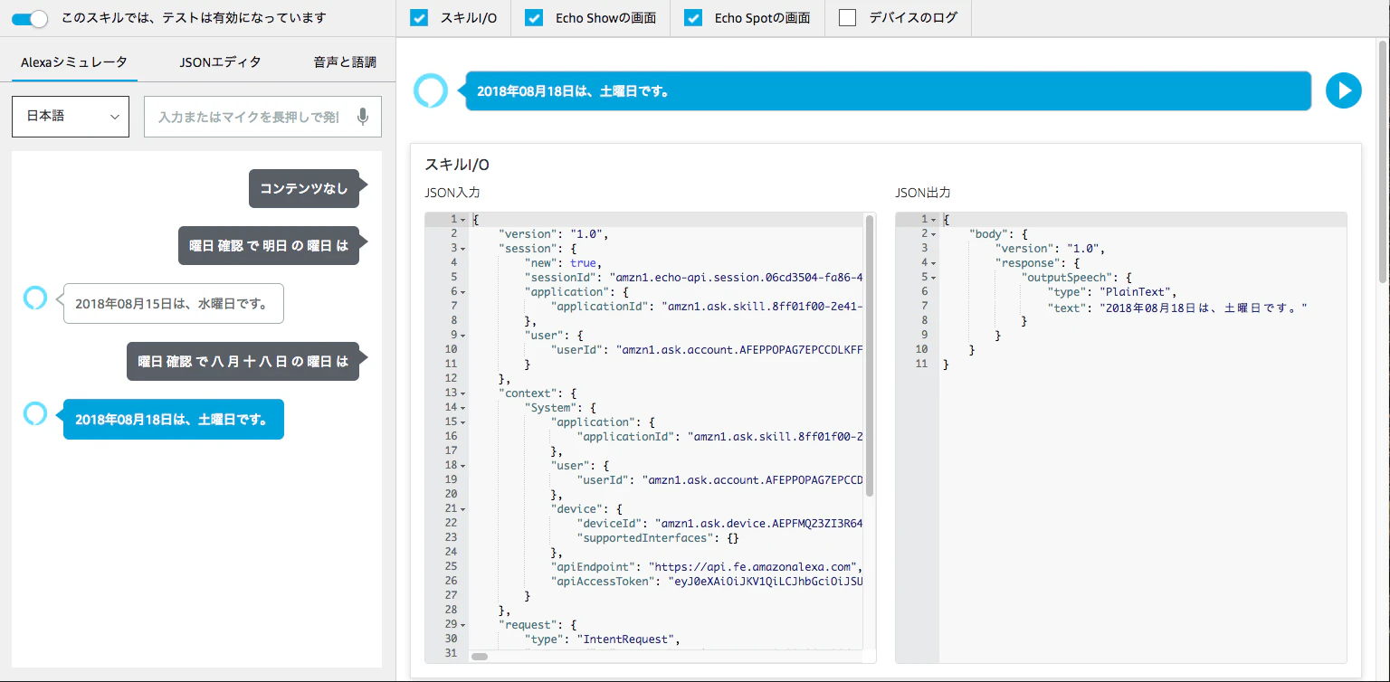Switch to the JSONエディタ tab
The image size is (1390, 682).
tap(221, 62)
